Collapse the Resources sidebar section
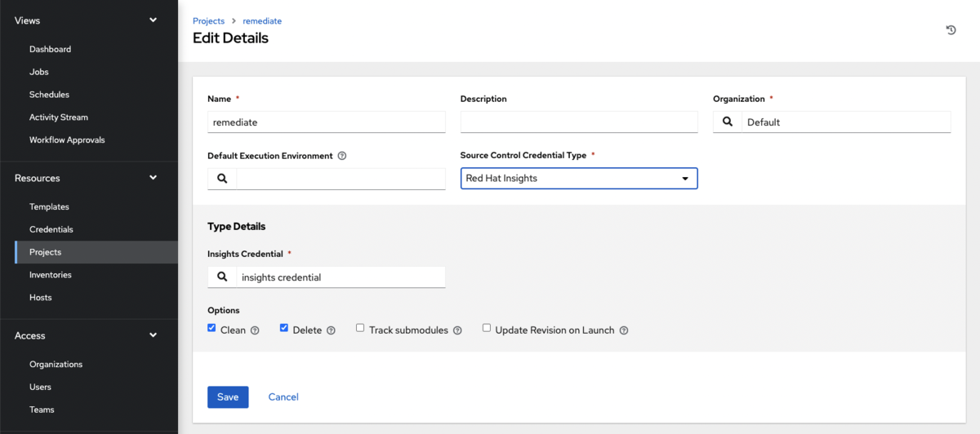Screen dimensions: 980x434 click(153, 178)
